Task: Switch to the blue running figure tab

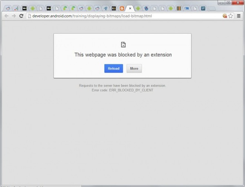Action: [106, 9]
